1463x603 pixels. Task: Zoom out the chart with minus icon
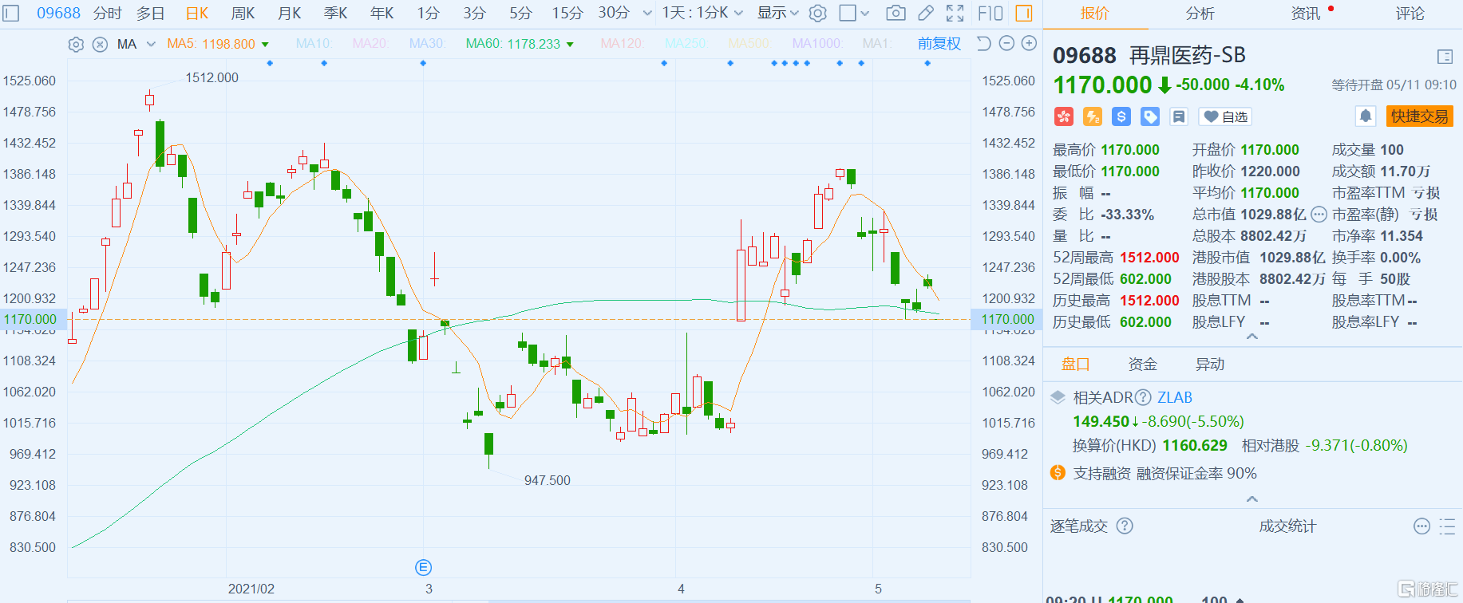pyautogui.click(x=1007, y=43)
